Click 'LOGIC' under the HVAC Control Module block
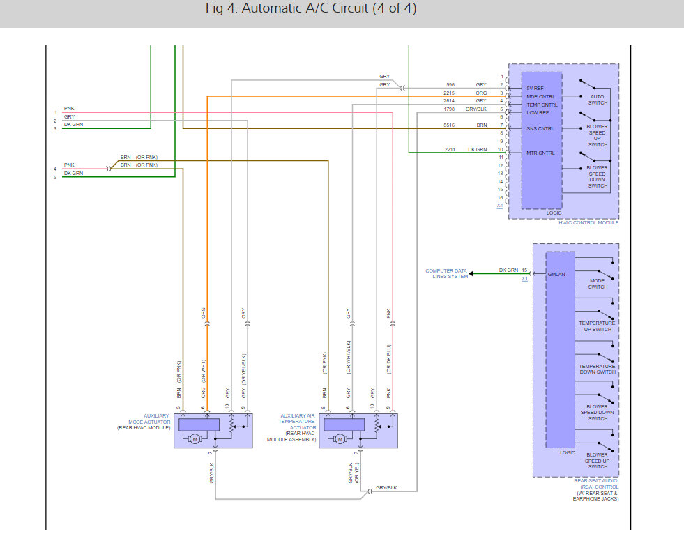The height and width of the screenshot is (550, 684). click(554, 213)
